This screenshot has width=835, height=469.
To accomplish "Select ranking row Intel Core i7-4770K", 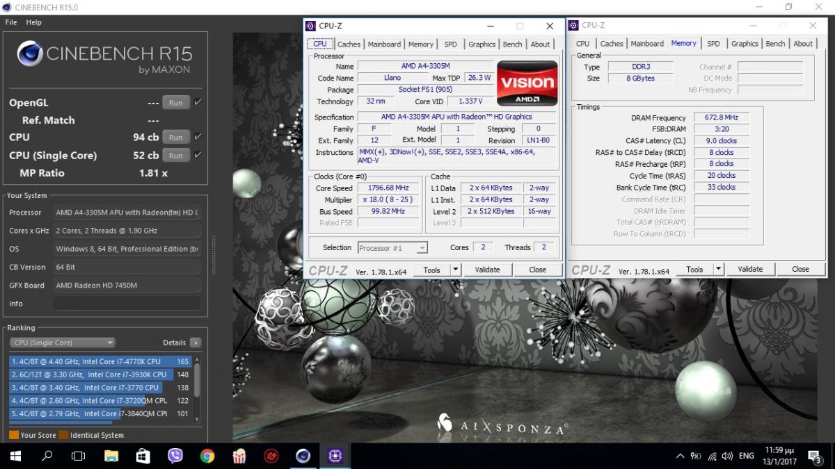I will click(100, 361).
